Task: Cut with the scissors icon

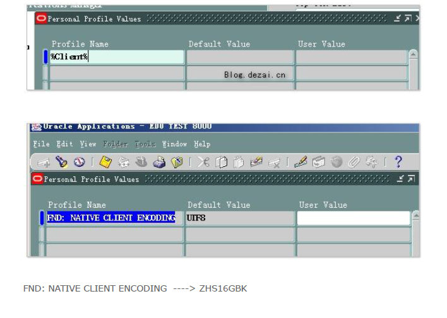Action: pos(203,162)
